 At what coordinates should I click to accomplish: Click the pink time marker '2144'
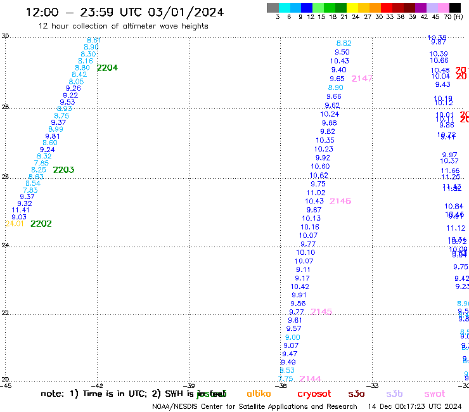(310, 379)
